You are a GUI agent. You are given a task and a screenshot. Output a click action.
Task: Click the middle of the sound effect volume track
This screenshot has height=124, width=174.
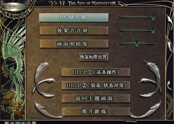tap(136, 31)
